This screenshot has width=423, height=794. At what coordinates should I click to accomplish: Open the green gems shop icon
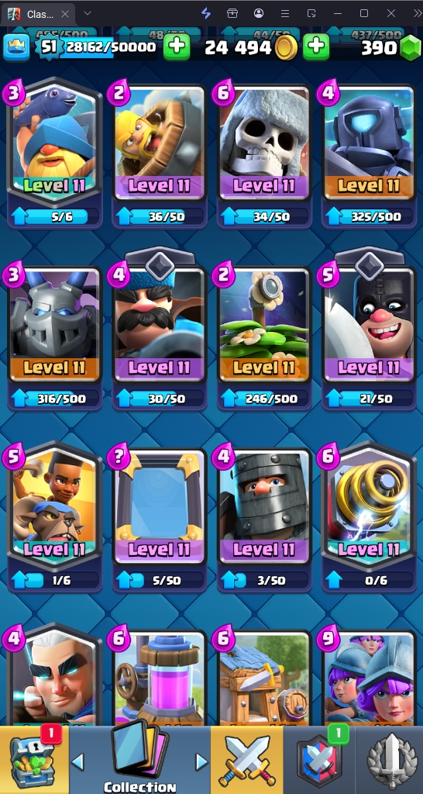(x=410, y=49)
